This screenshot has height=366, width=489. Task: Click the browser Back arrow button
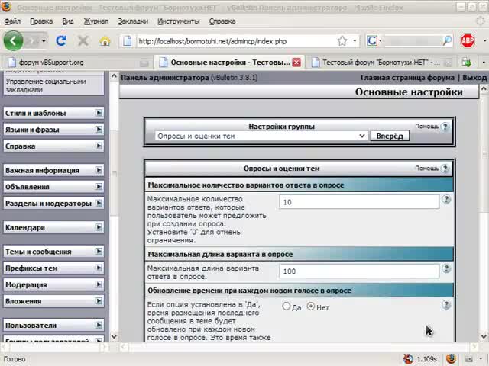point(14,40)
